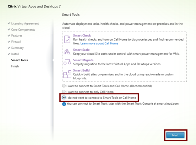Click the Summary checkmark icon
The image size is (196, 145).
(x=9, y=48)
